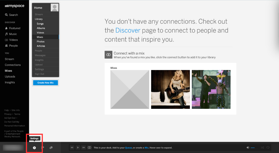Go to Mixes in the left sidebar
The height and width of the screenshot is (153, 279).
tap(8, 71)
